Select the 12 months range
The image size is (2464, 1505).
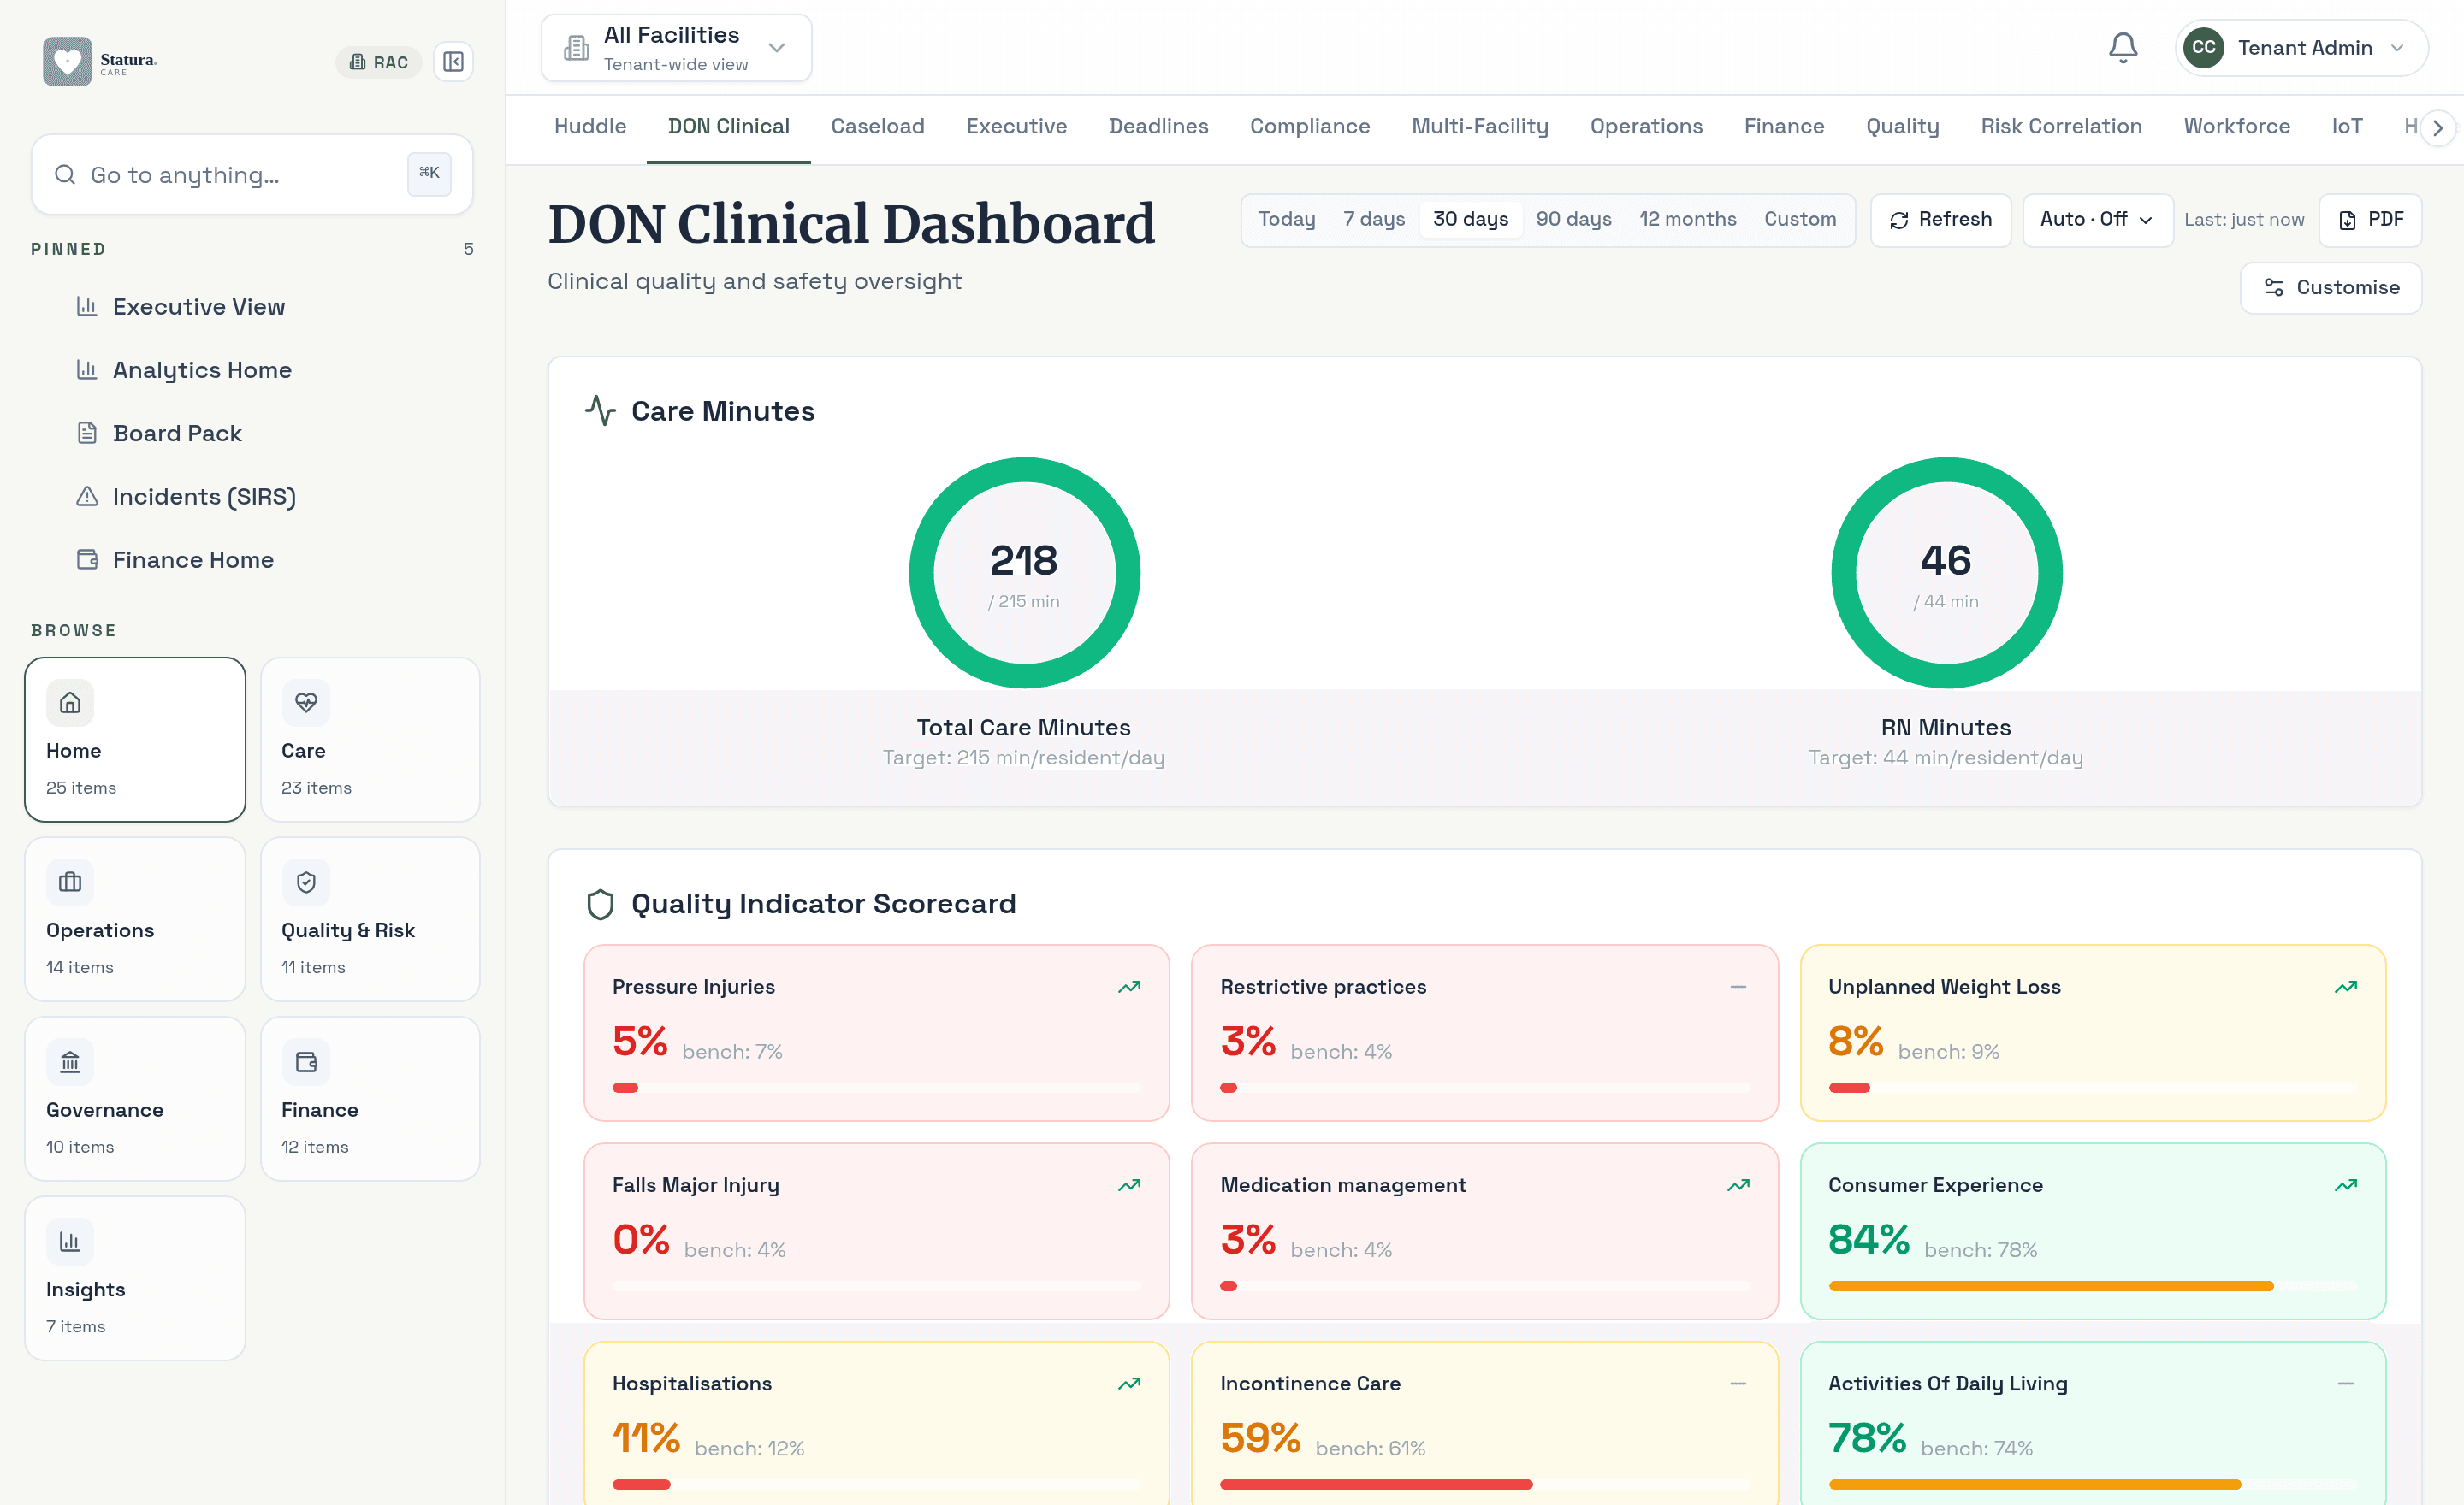(x=1687, y=219)
